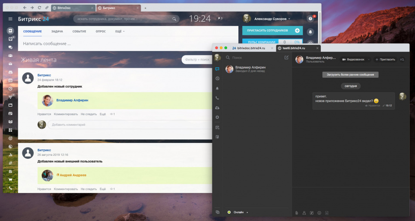Click new chat compose icon

[x=286, y=57]
